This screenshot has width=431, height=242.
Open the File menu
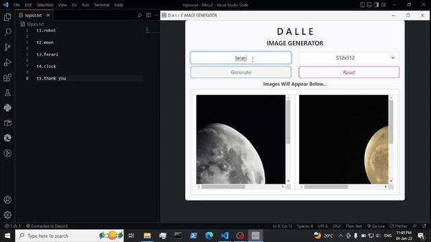[16, 5]
